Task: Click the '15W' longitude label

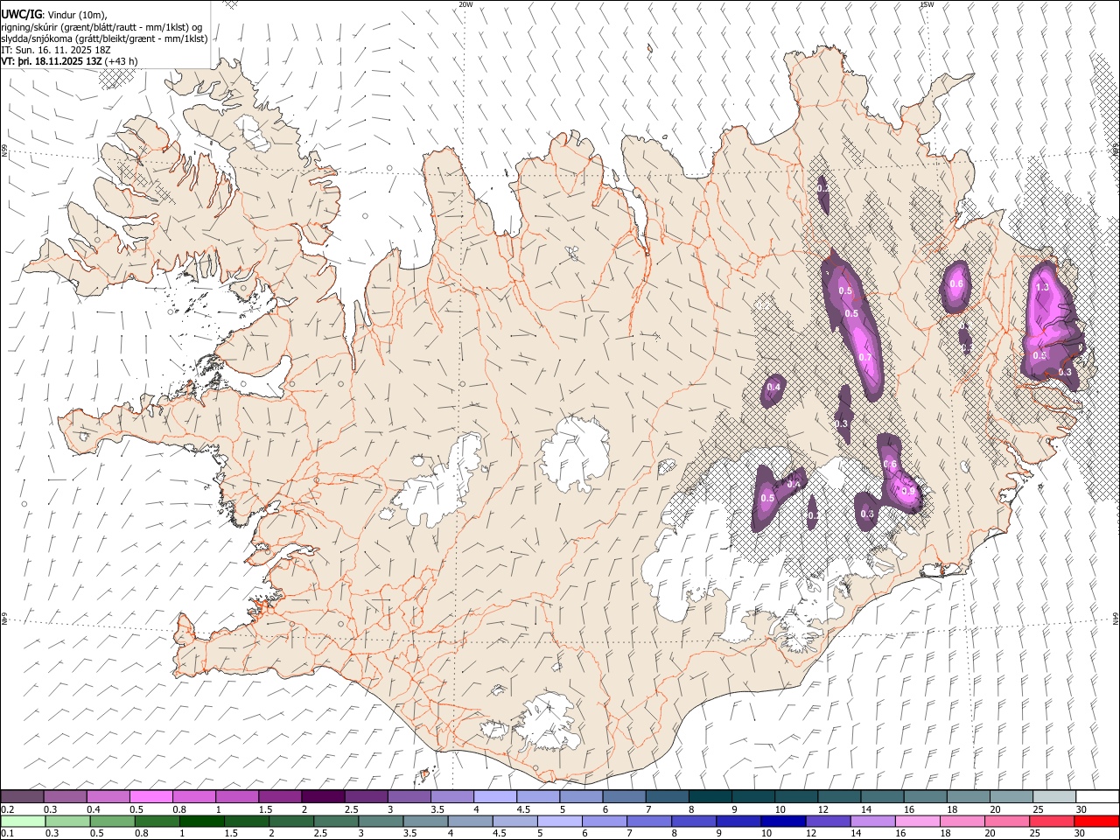Action: [927, 4]
